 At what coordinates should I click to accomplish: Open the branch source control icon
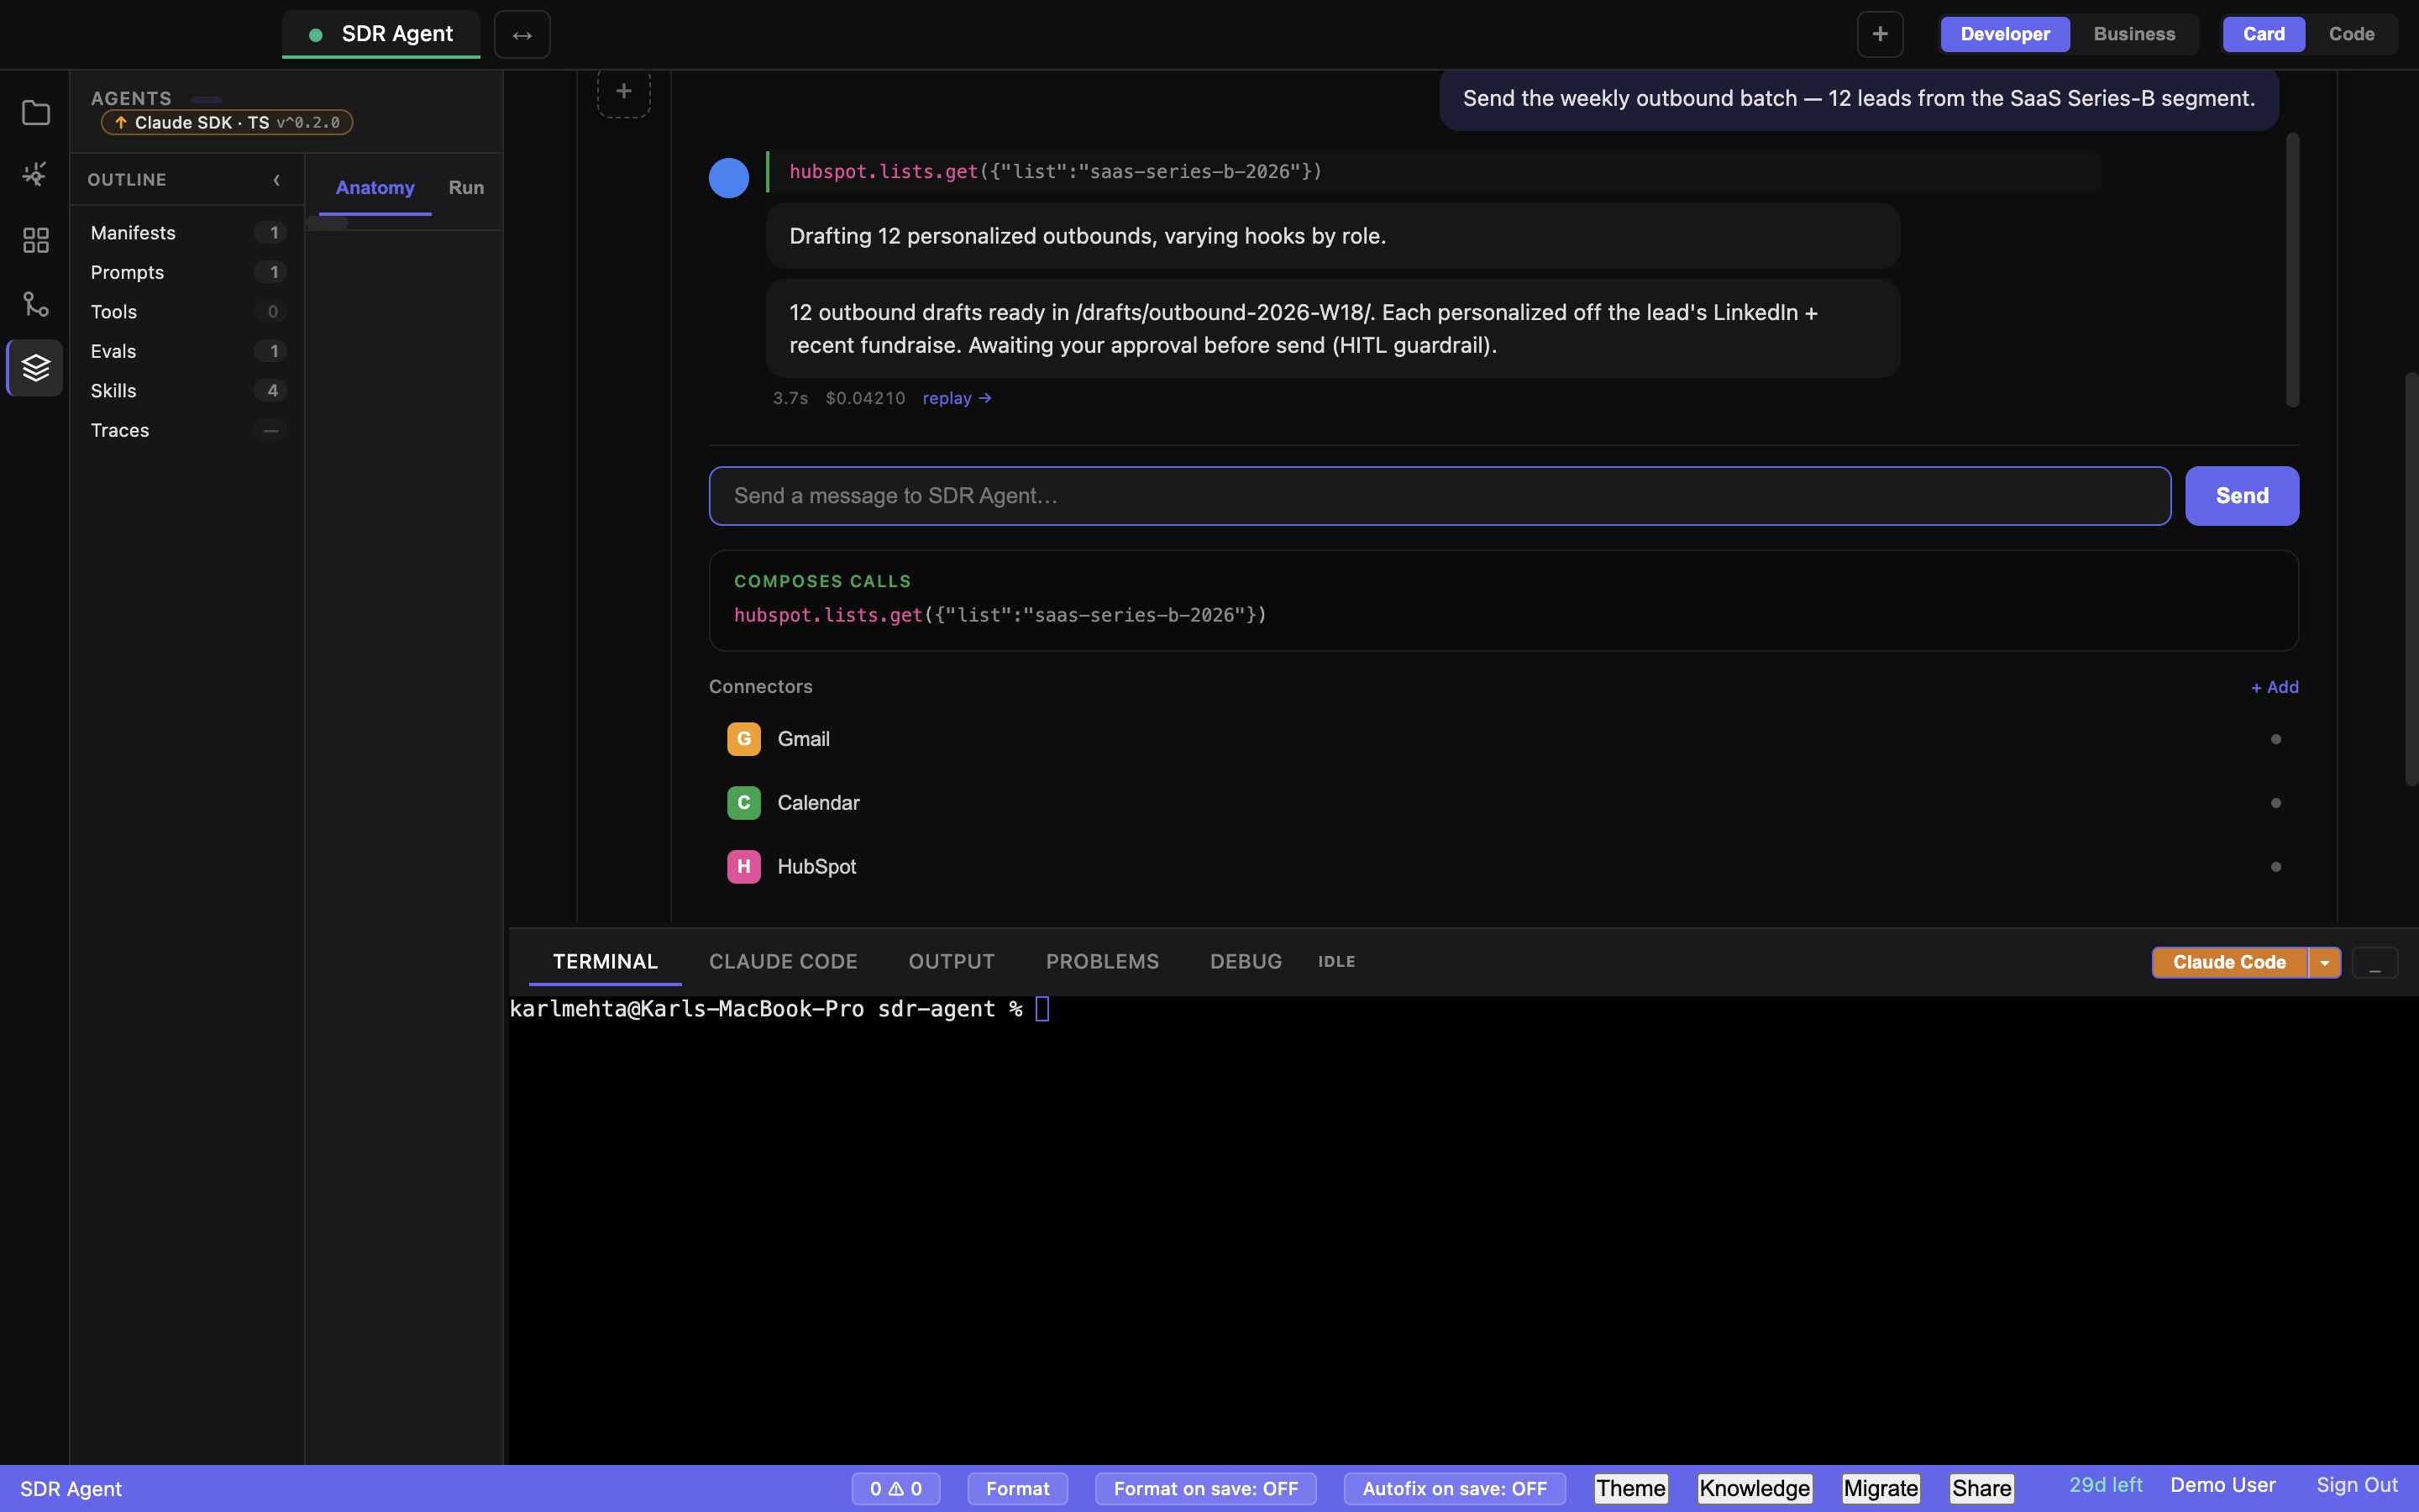click(x=35, y=304)
